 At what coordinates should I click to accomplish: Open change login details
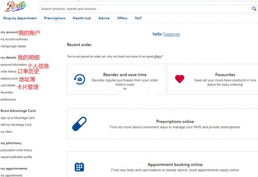pyautogui.click(x=13, y=46)
